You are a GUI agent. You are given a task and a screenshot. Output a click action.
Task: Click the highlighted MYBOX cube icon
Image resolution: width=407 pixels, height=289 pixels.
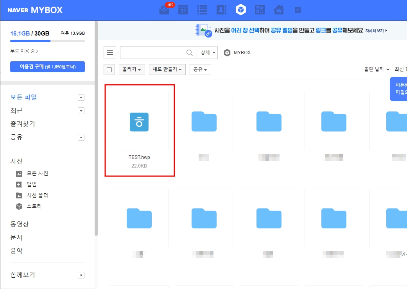coord(241,10)
